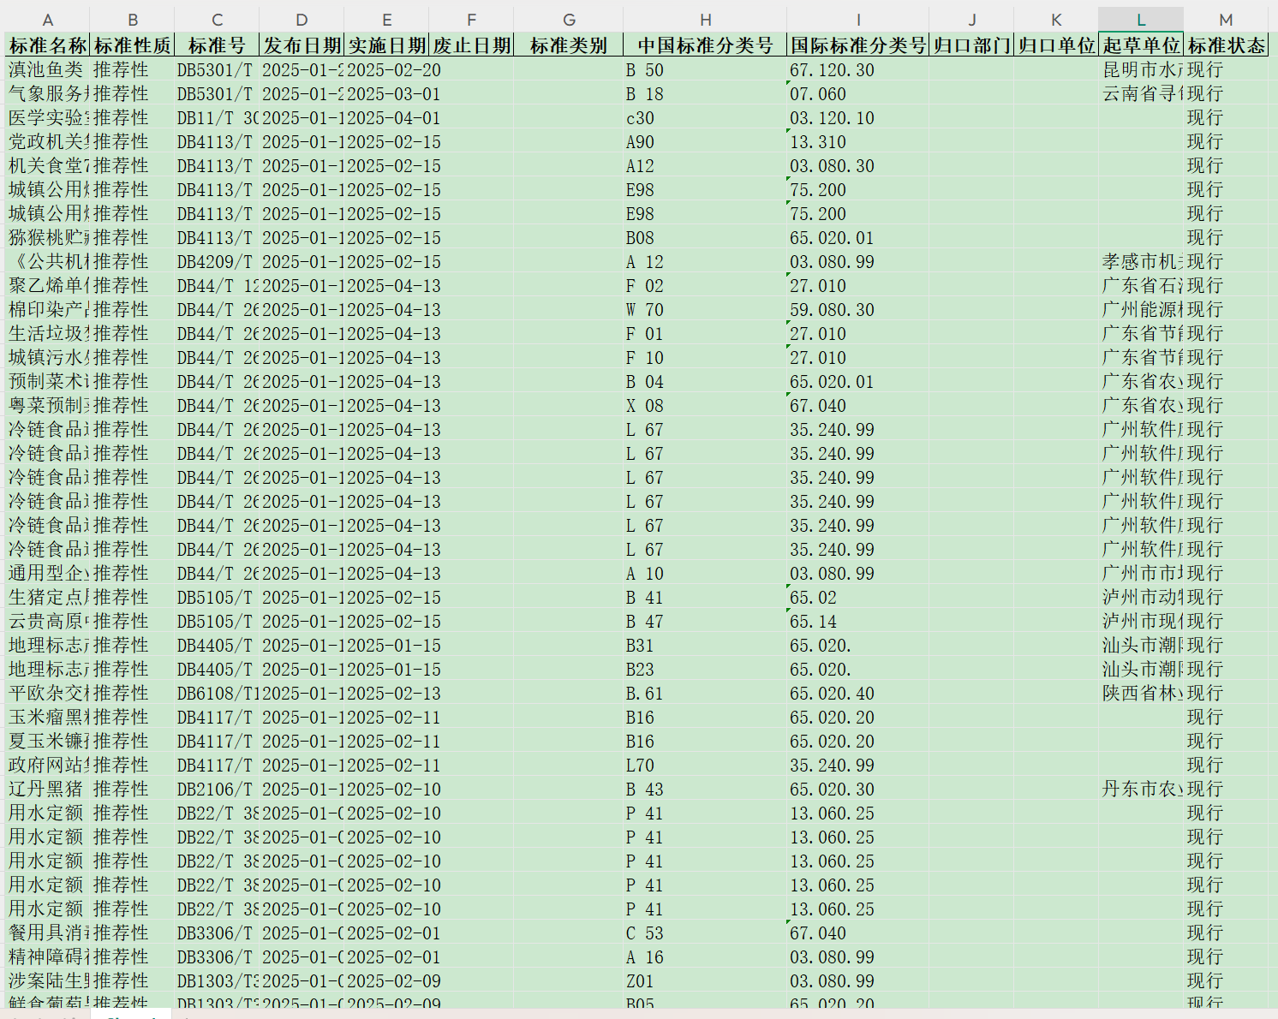This screenshot has width=1278, height=1019.
Task: Select the ICS code 07.060
Action: [857, 93]
